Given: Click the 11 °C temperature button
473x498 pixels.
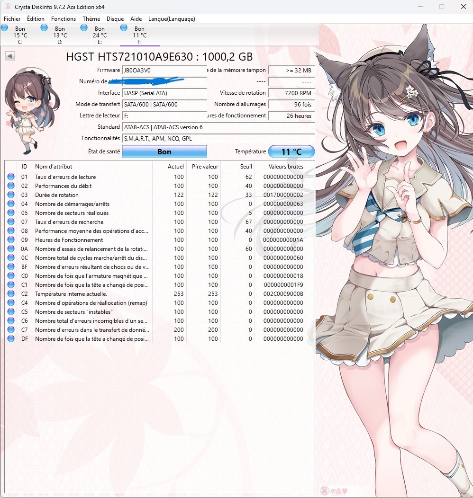Looking at the screenshot, I should (x=291, y=152).
